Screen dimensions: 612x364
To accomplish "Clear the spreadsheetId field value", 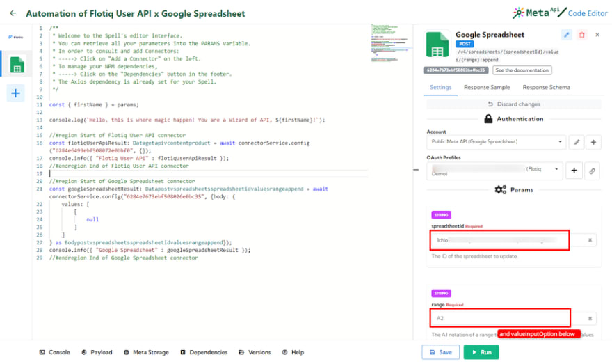I will tap(590, 240).
